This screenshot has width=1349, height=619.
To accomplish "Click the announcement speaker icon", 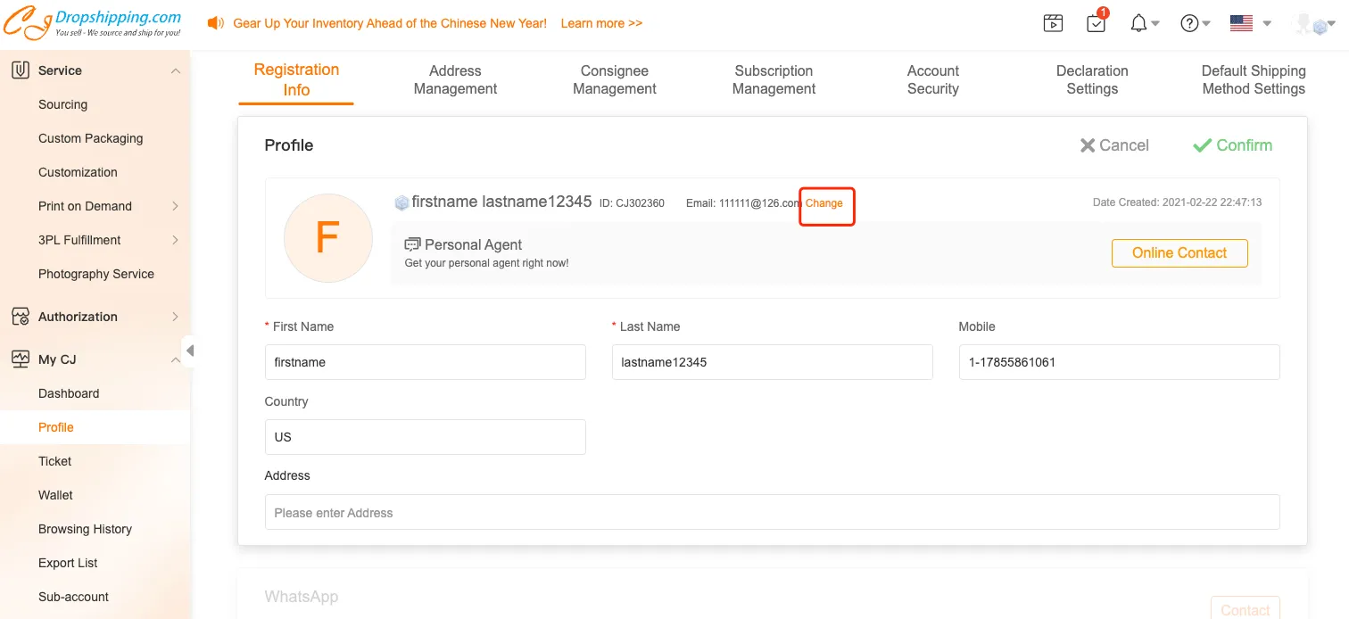I will [215, 23].
